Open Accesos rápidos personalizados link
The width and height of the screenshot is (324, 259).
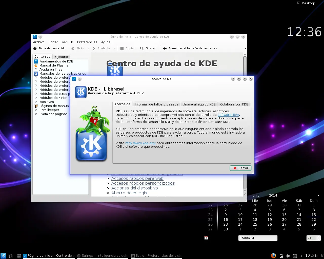pyautogui.click(x=143, y=183)
